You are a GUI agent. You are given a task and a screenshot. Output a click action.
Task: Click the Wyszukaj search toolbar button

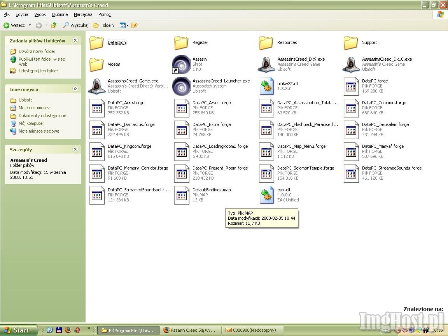point(76,25)
